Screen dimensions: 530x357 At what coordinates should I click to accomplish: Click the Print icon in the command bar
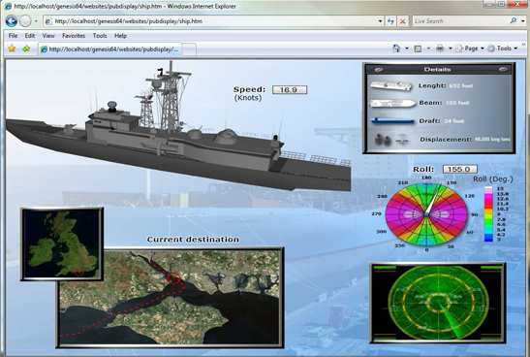coord(440,49)
